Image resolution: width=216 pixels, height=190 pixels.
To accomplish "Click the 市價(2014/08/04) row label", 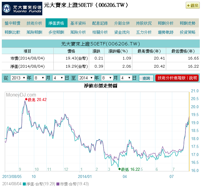I will (28, 58).
